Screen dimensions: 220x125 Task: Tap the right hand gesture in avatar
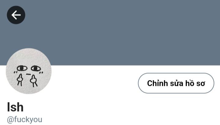pos(34,81)
